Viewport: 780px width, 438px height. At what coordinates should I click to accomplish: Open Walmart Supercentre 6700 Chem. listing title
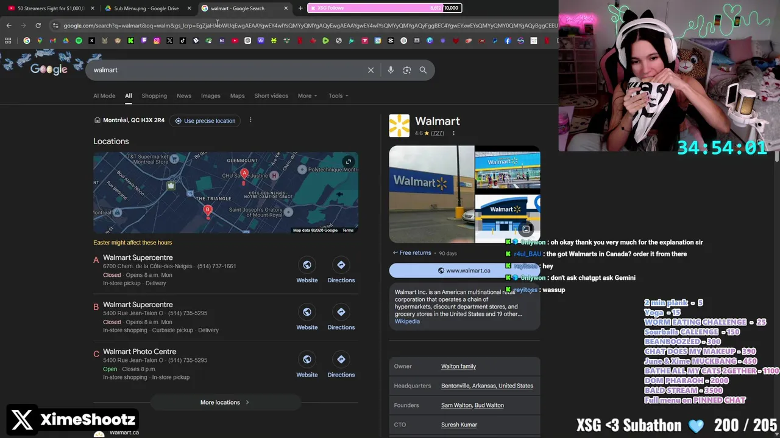pos(138,257)
